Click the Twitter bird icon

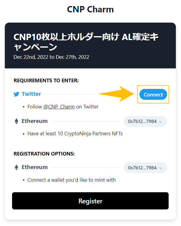pos(16,94)
